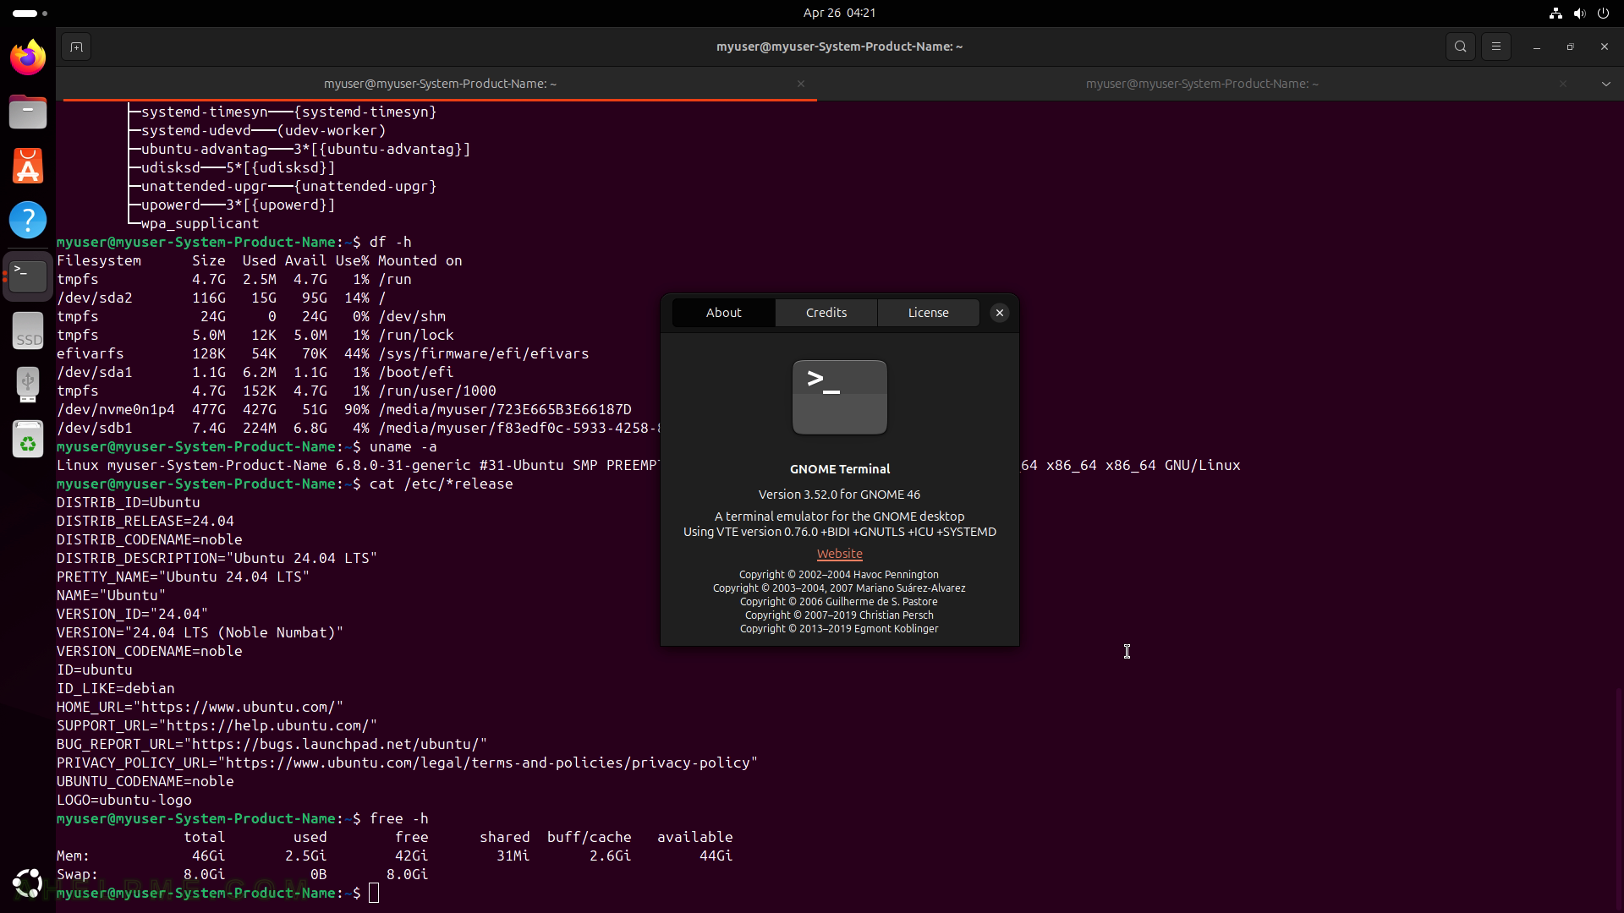This screenshot has width=1624, height=913.
Task: Click the /dev/nvme0n1p4 filesystem row
Action: click(x=344, y=409)
